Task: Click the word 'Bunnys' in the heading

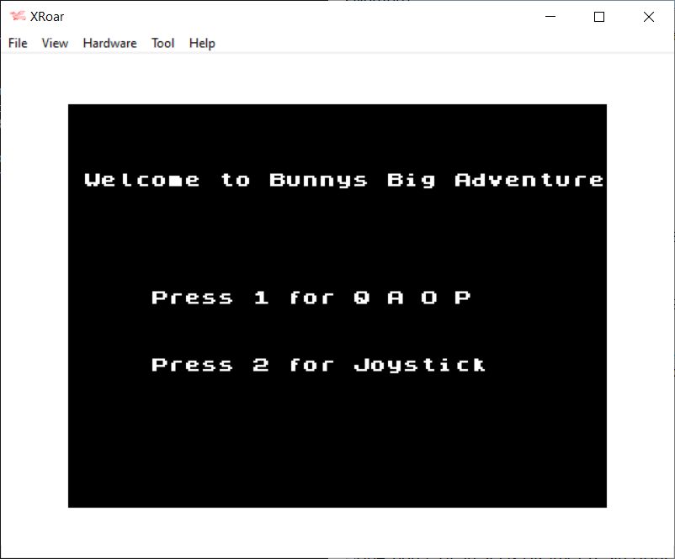Action: pyautogui.click(x=318, y=180)
